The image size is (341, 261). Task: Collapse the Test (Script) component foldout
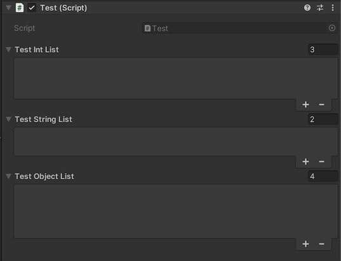pos(8,8)
